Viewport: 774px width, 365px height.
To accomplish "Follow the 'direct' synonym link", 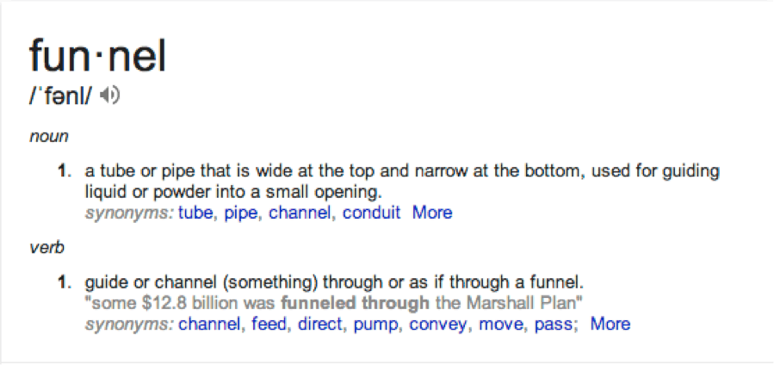I will click(320, 324).
